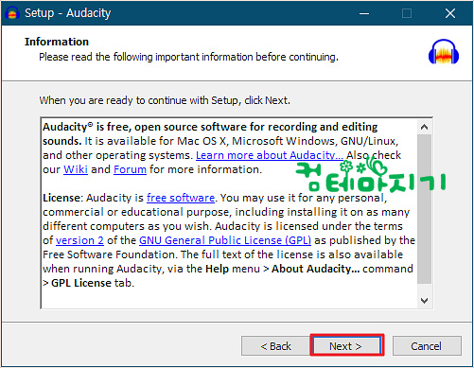Open the Forum link

[x=130, y=169]
